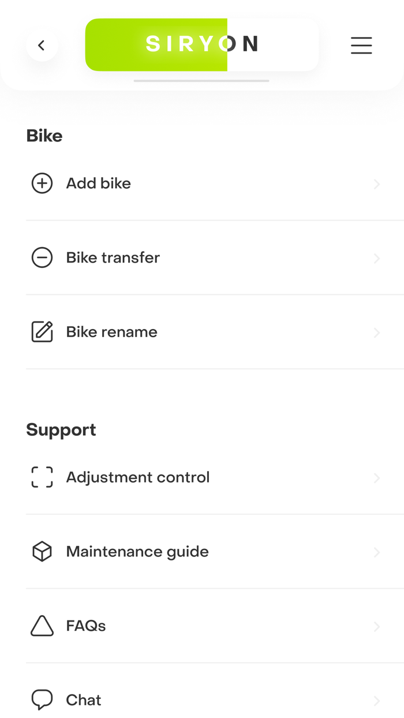Tap the back arrow button

point(42,45)
